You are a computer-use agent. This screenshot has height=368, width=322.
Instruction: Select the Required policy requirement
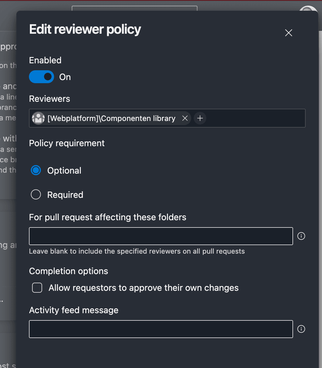click(x=36, y=194)
